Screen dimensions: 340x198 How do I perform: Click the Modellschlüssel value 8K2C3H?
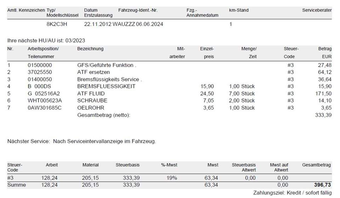click(x=57, y=24)
